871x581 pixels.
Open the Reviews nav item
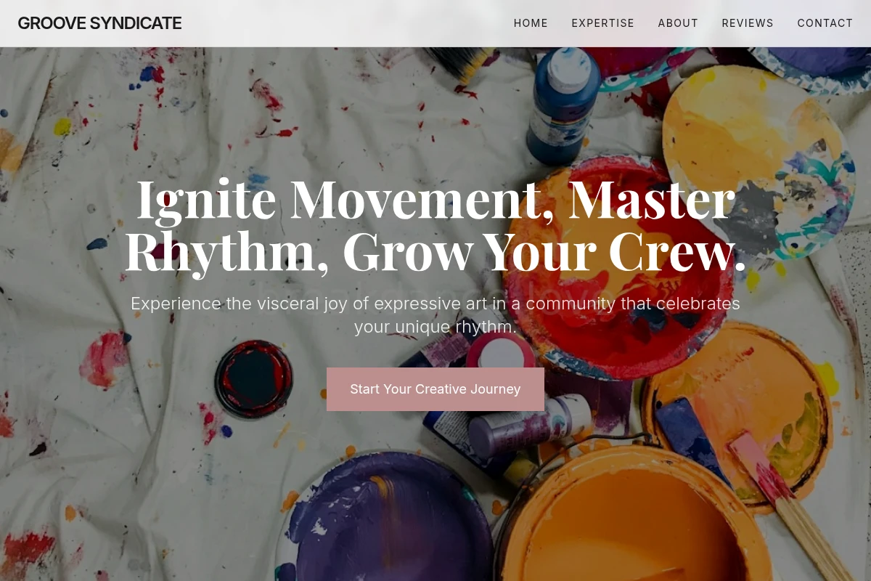pos(748,23)
